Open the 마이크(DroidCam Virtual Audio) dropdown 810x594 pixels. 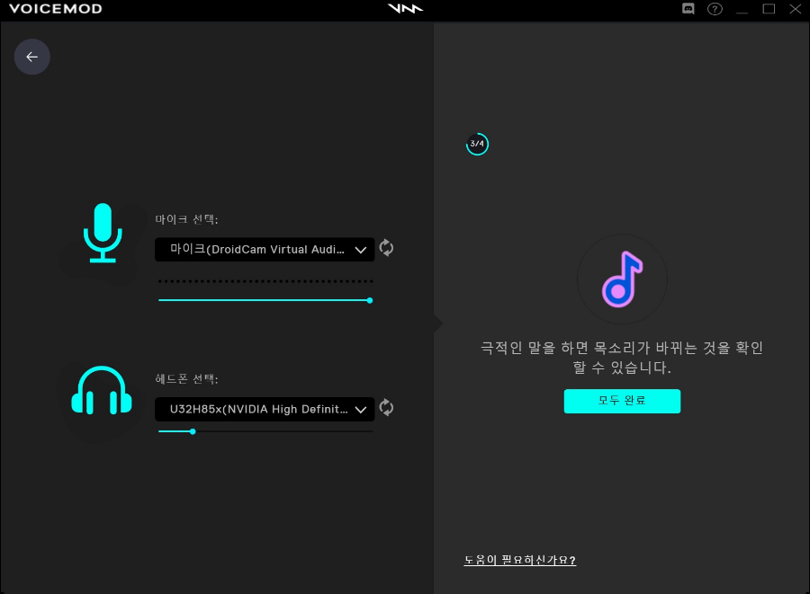coord(265,250)
